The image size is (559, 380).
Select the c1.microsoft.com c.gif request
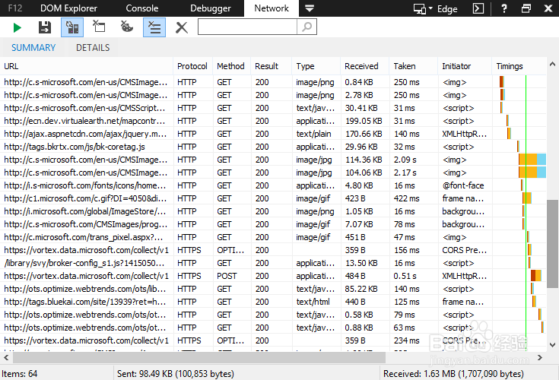tap(273, 198)
